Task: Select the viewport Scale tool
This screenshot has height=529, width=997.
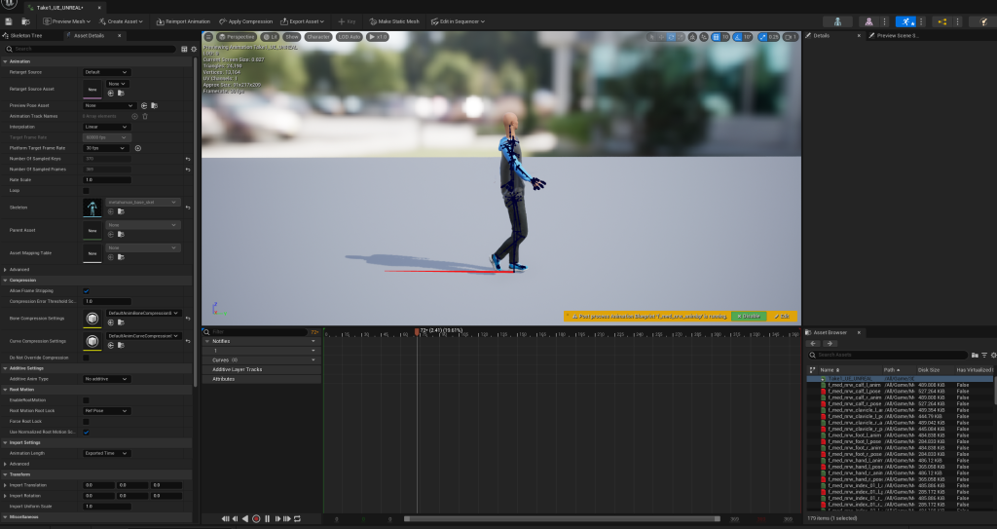Action: (x=681, y=37)
